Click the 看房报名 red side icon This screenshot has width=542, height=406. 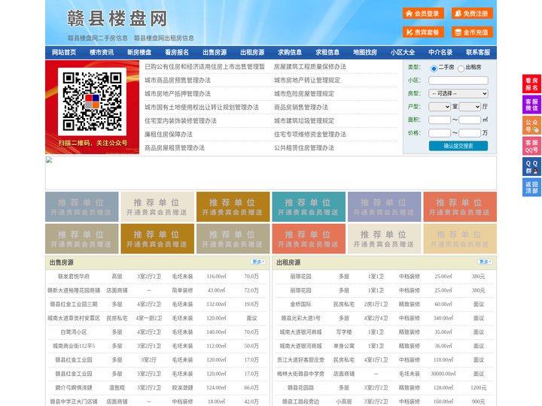[531, 84]
